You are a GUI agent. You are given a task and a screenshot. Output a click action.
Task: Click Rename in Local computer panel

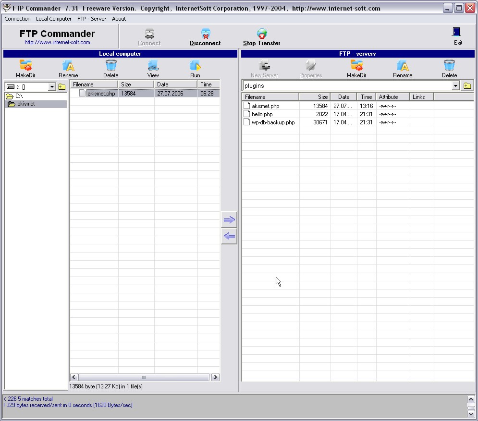(68, 69)
